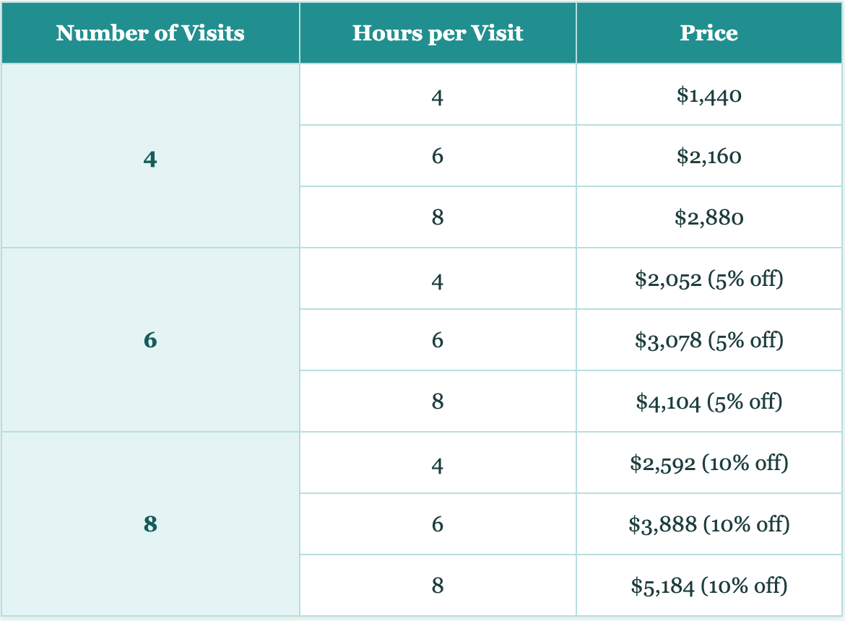Select the 6 visits row group cell
Image resolution: width=845 pixels, height=621 pixels.
(x=150, y=340)
